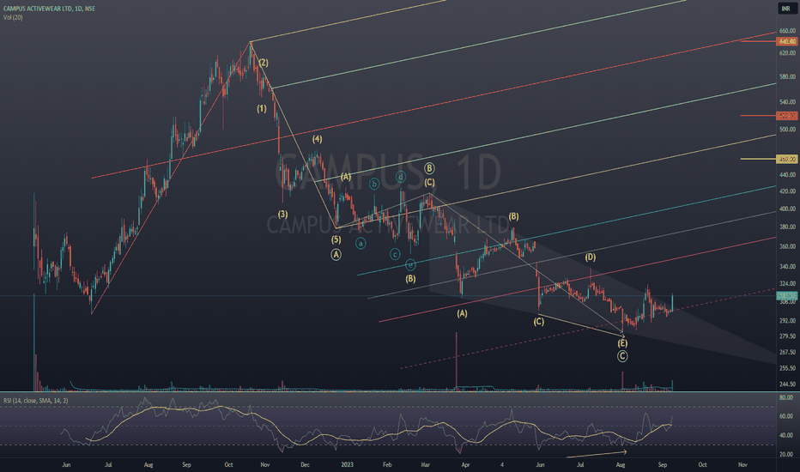The width and height of the screenshot is (800, 472).
Task: Select circled lowercase b label
Action: [374, 184]
